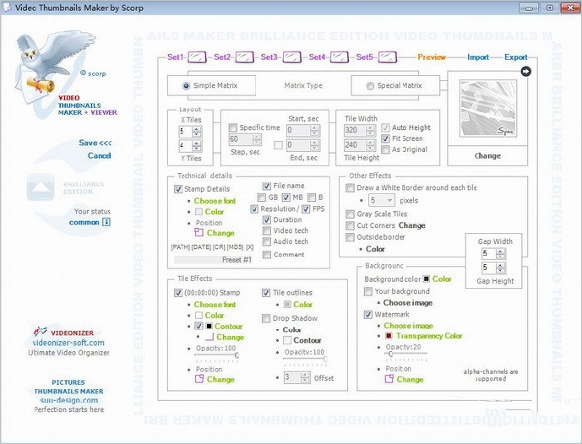Toggle the File name checkbox
The image size is (582, 444).
266,186
